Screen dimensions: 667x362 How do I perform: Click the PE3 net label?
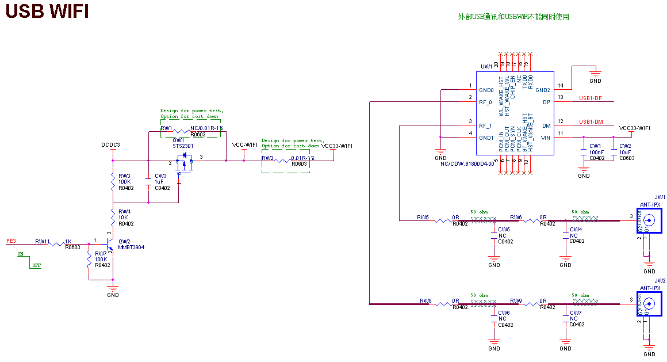pyautogui.click(x=11, y=241)
